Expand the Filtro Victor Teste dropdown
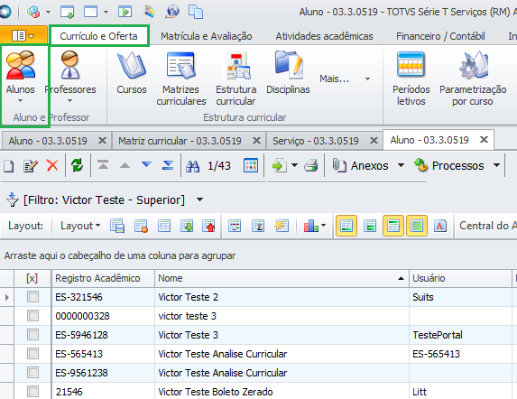 coord(199,199)
